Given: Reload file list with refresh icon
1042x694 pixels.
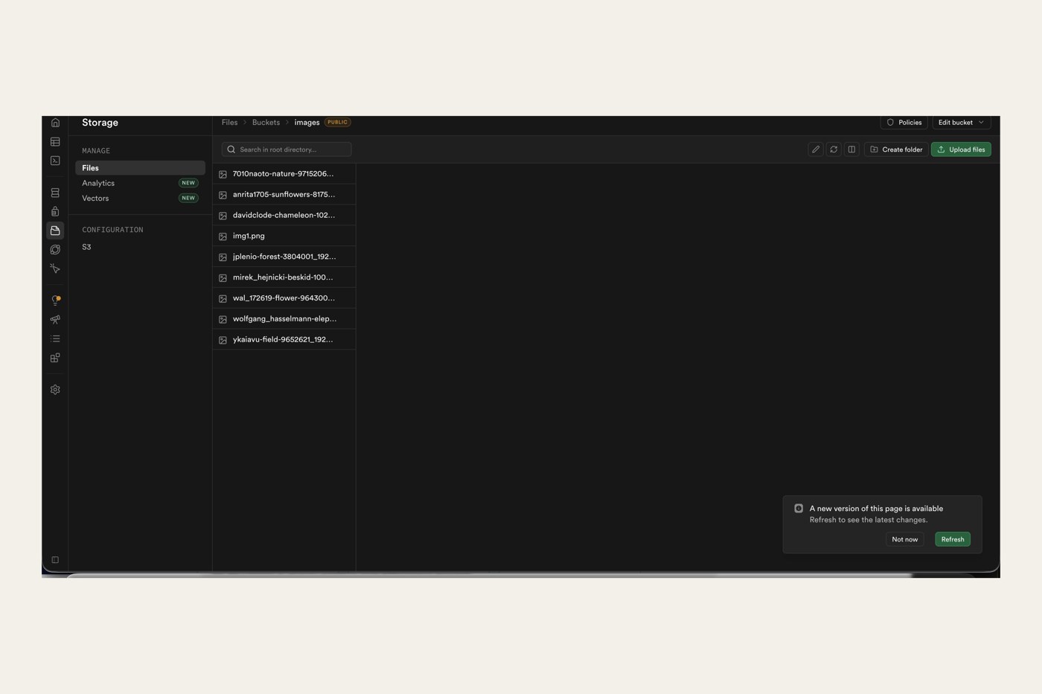Looking at the screenshot, I should 834,150.
